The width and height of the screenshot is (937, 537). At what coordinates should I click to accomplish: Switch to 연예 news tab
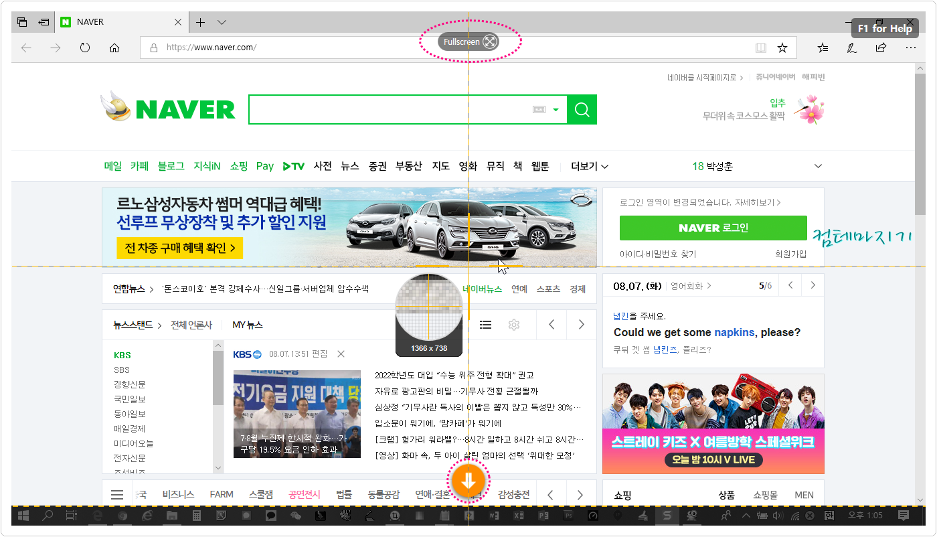tap(519, 289)
